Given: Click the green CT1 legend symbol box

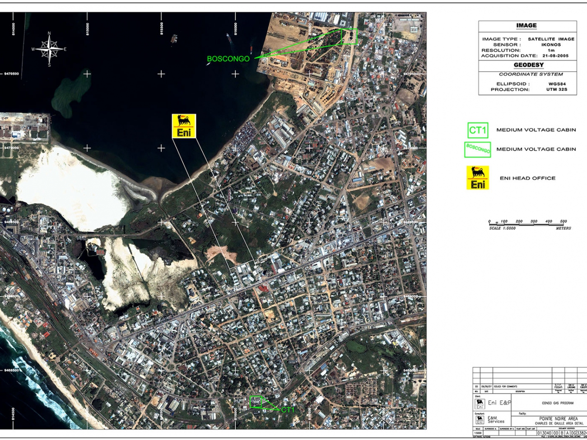Looking at the screenshot, I should tap(478, 130).
